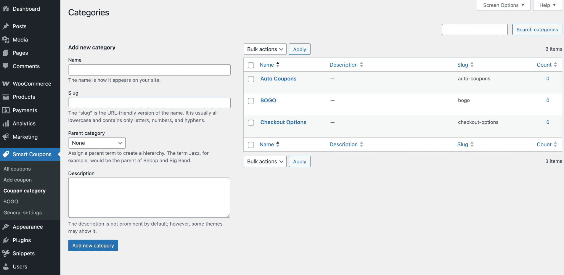Open the Parent category dropdown
This screenshot has height=275, width=564.
(x=97, y=143)
